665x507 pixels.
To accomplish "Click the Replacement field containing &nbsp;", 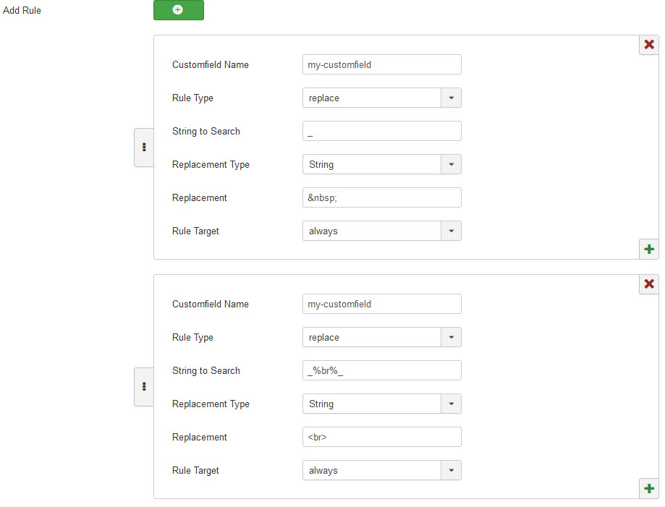I will coord(381,197).
